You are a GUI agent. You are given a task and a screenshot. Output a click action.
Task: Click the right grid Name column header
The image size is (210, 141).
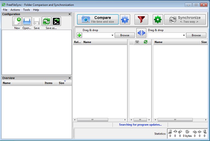[x=177, y=42]
